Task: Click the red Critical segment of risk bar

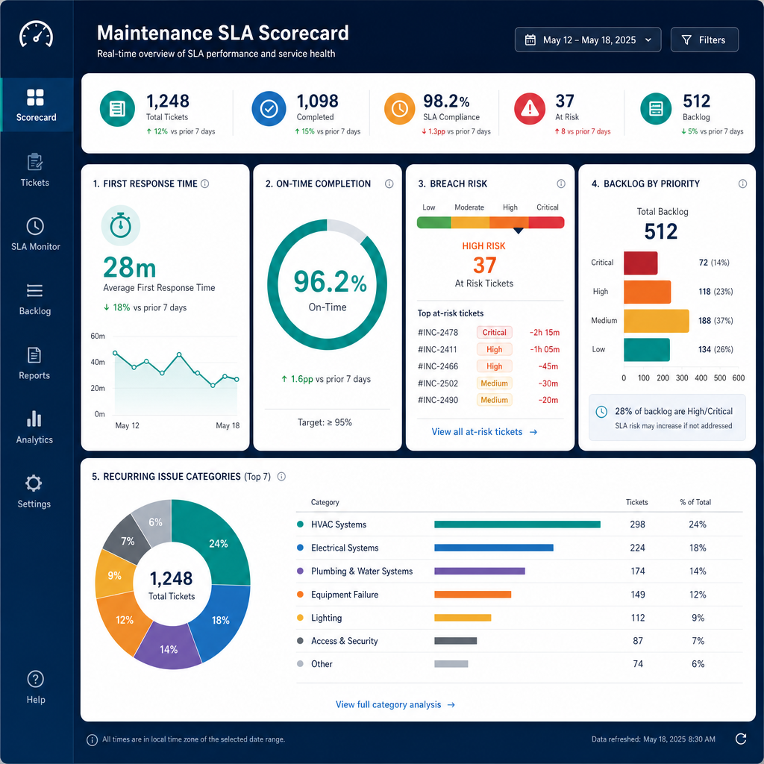Action: 546,222
